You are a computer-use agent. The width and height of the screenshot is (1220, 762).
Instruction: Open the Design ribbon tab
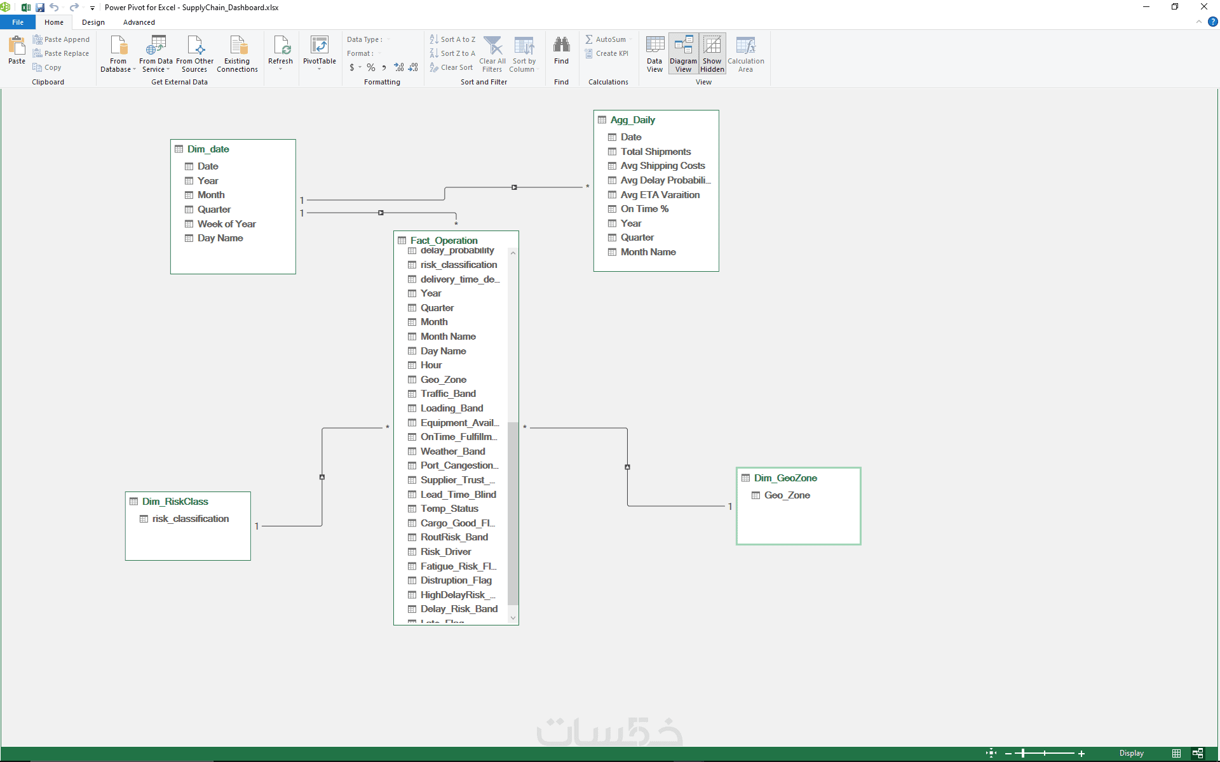click(x=93, y=22)
